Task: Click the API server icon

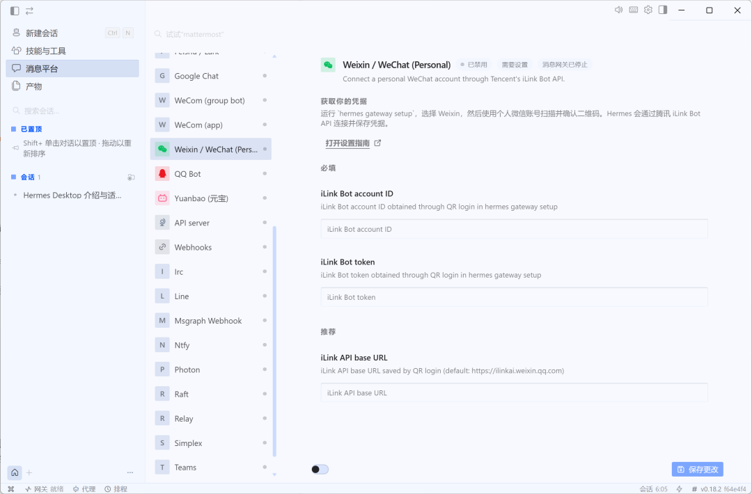Action: click(162, 223)
